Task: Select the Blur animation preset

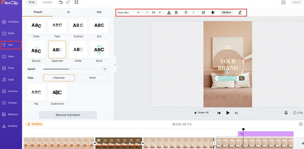Action: click(99, 27)
